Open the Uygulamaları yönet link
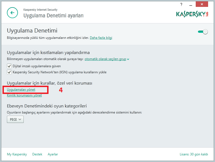 (x=21, y=90)
